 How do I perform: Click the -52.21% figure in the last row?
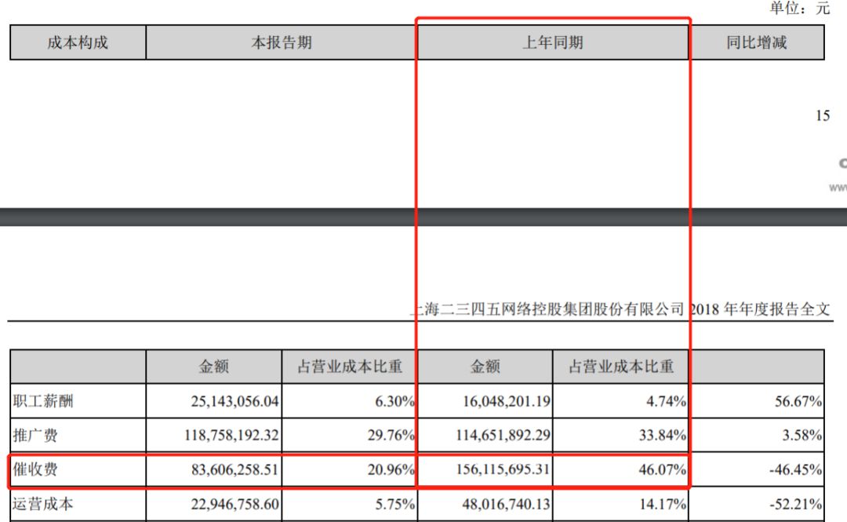(x=794, y=506)
